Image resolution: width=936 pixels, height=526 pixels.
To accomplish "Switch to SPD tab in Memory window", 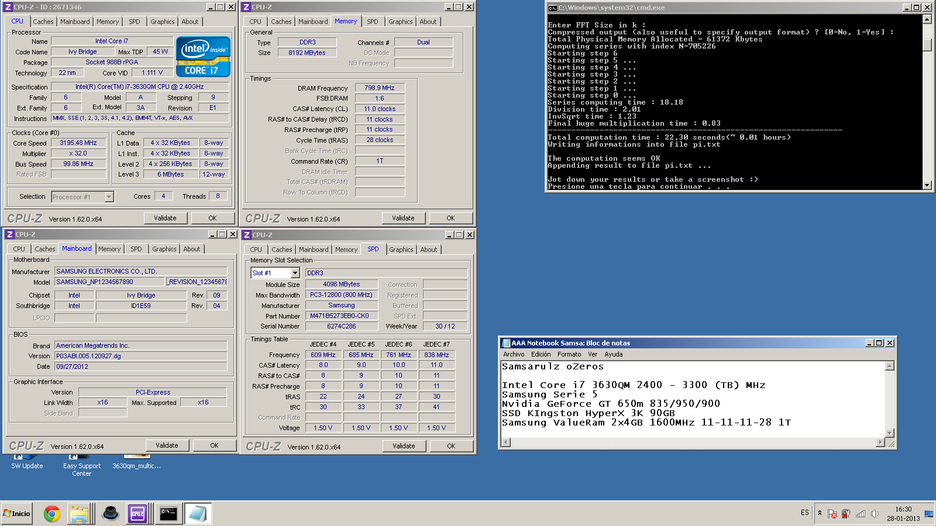I will pyautogui.click(x=373, y=22).
